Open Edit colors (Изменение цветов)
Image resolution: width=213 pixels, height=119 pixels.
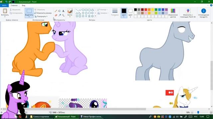(x=173, y=13)
